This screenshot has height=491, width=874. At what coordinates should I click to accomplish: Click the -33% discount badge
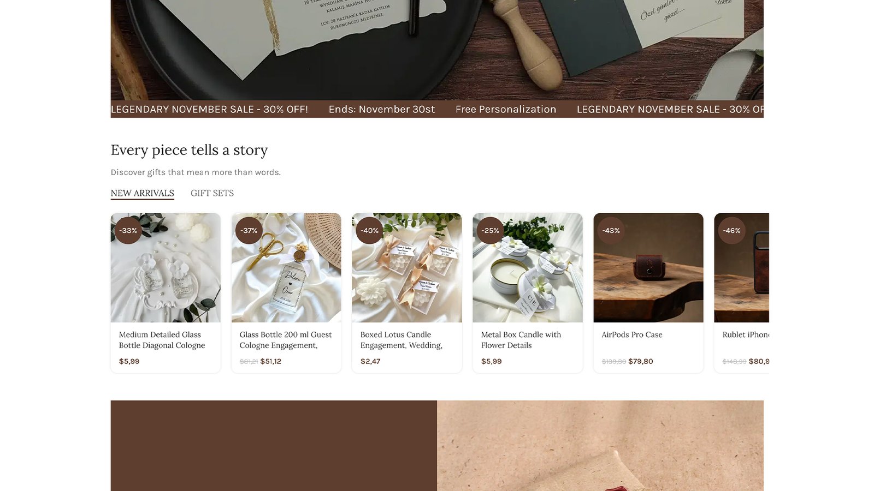[128, 231]
